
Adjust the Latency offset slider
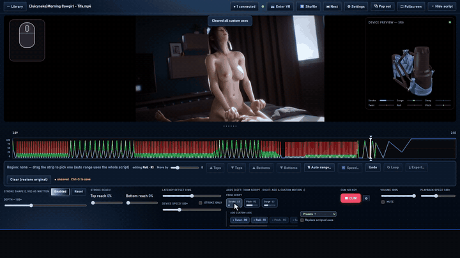[192, 196]
